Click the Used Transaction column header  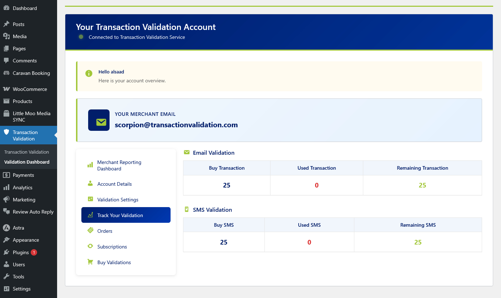(317, 168)
